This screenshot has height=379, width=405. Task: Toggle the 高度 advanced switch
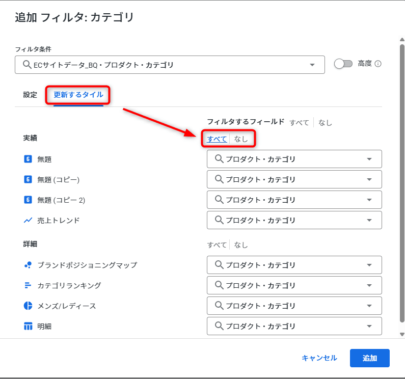click(343, 64)
